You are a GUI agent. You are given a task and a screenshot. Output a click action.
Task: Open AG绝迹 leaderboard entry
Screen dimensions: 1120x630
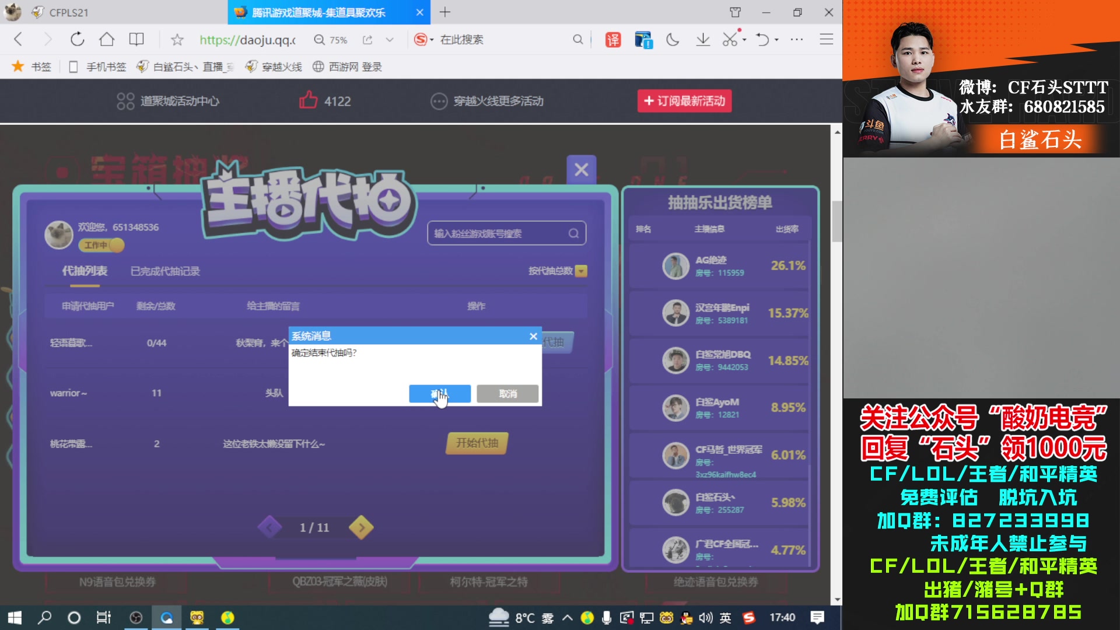coord(719,266)
